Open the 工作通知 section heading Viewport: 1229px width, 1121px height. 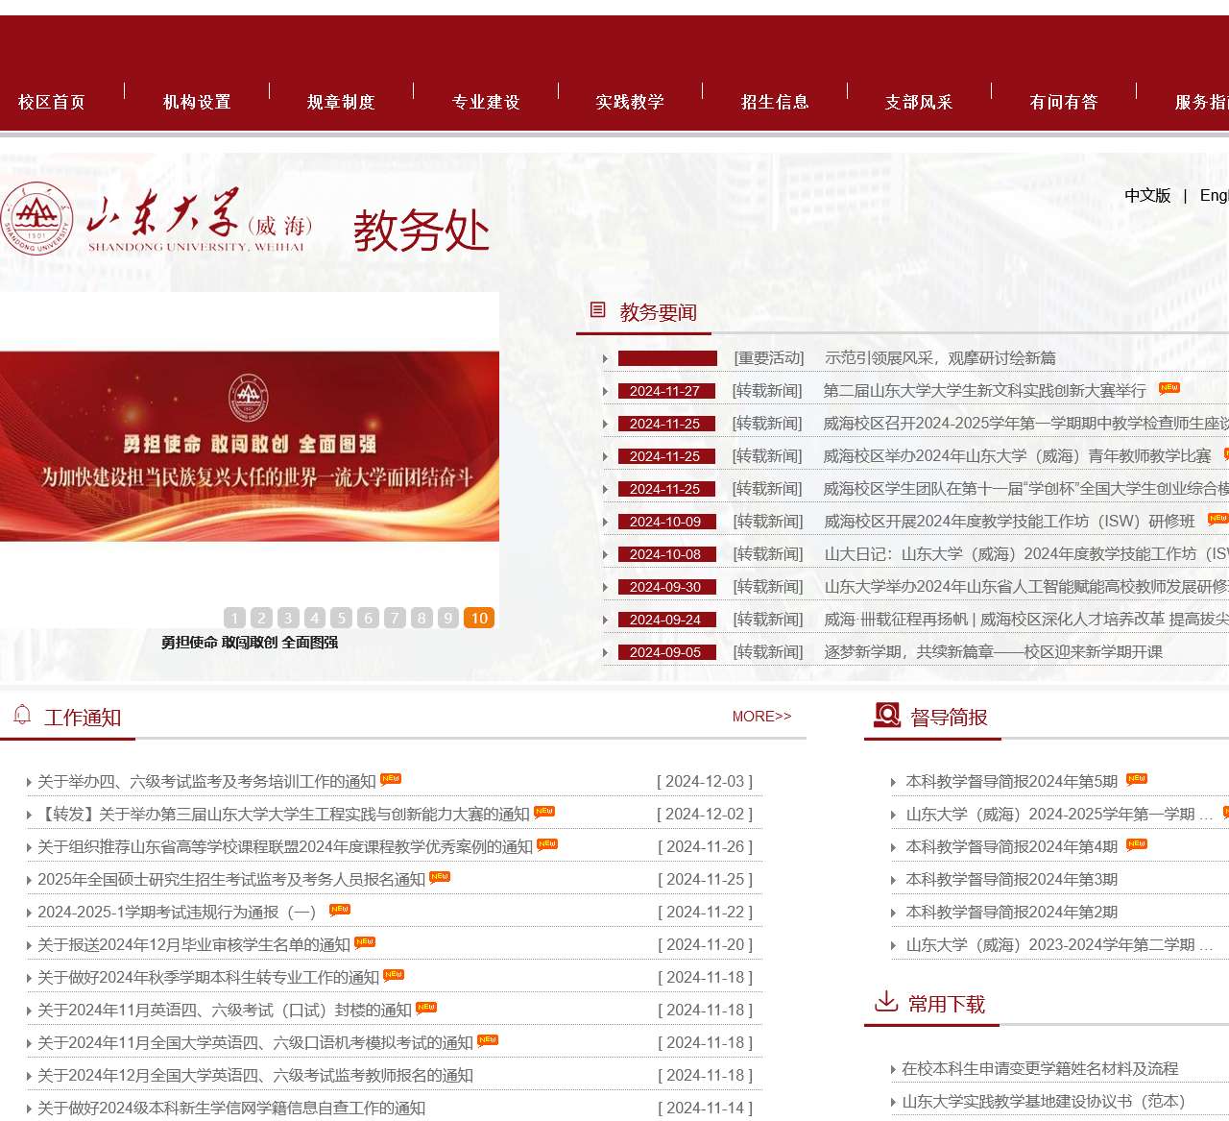[83, 718]
